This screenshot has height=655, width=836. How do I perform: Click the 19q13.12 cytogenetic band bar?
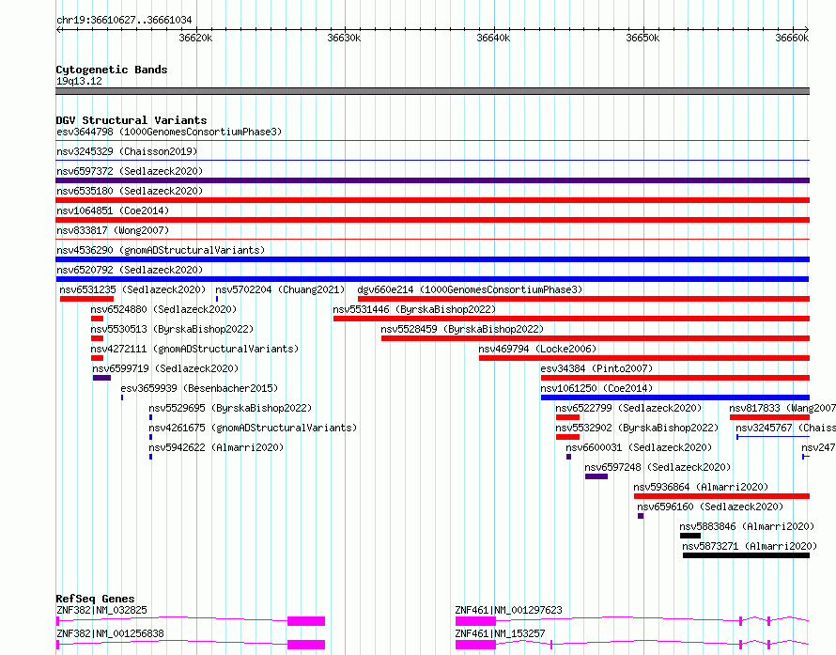click(432, 91)
